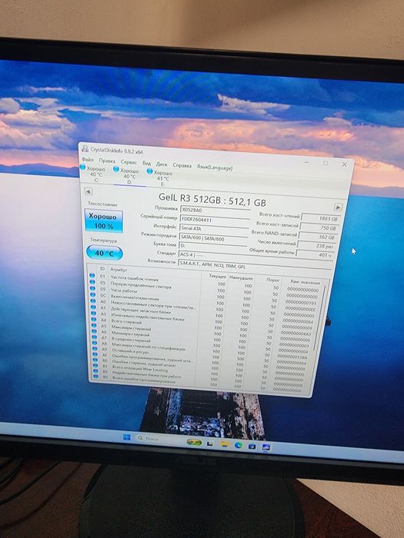Open the Язык(Language) menu
Image resolution: width=404 pixels, height=538 pixels.
(x=215, y=167)
